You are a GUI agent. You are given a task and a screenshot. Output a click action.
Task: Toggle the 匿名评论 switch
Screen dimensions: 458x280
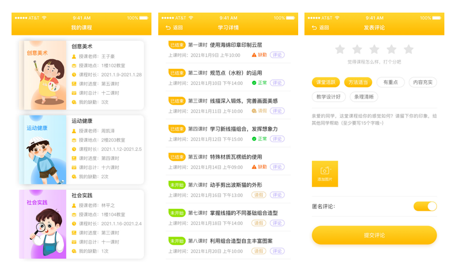(x=425, y=206)
